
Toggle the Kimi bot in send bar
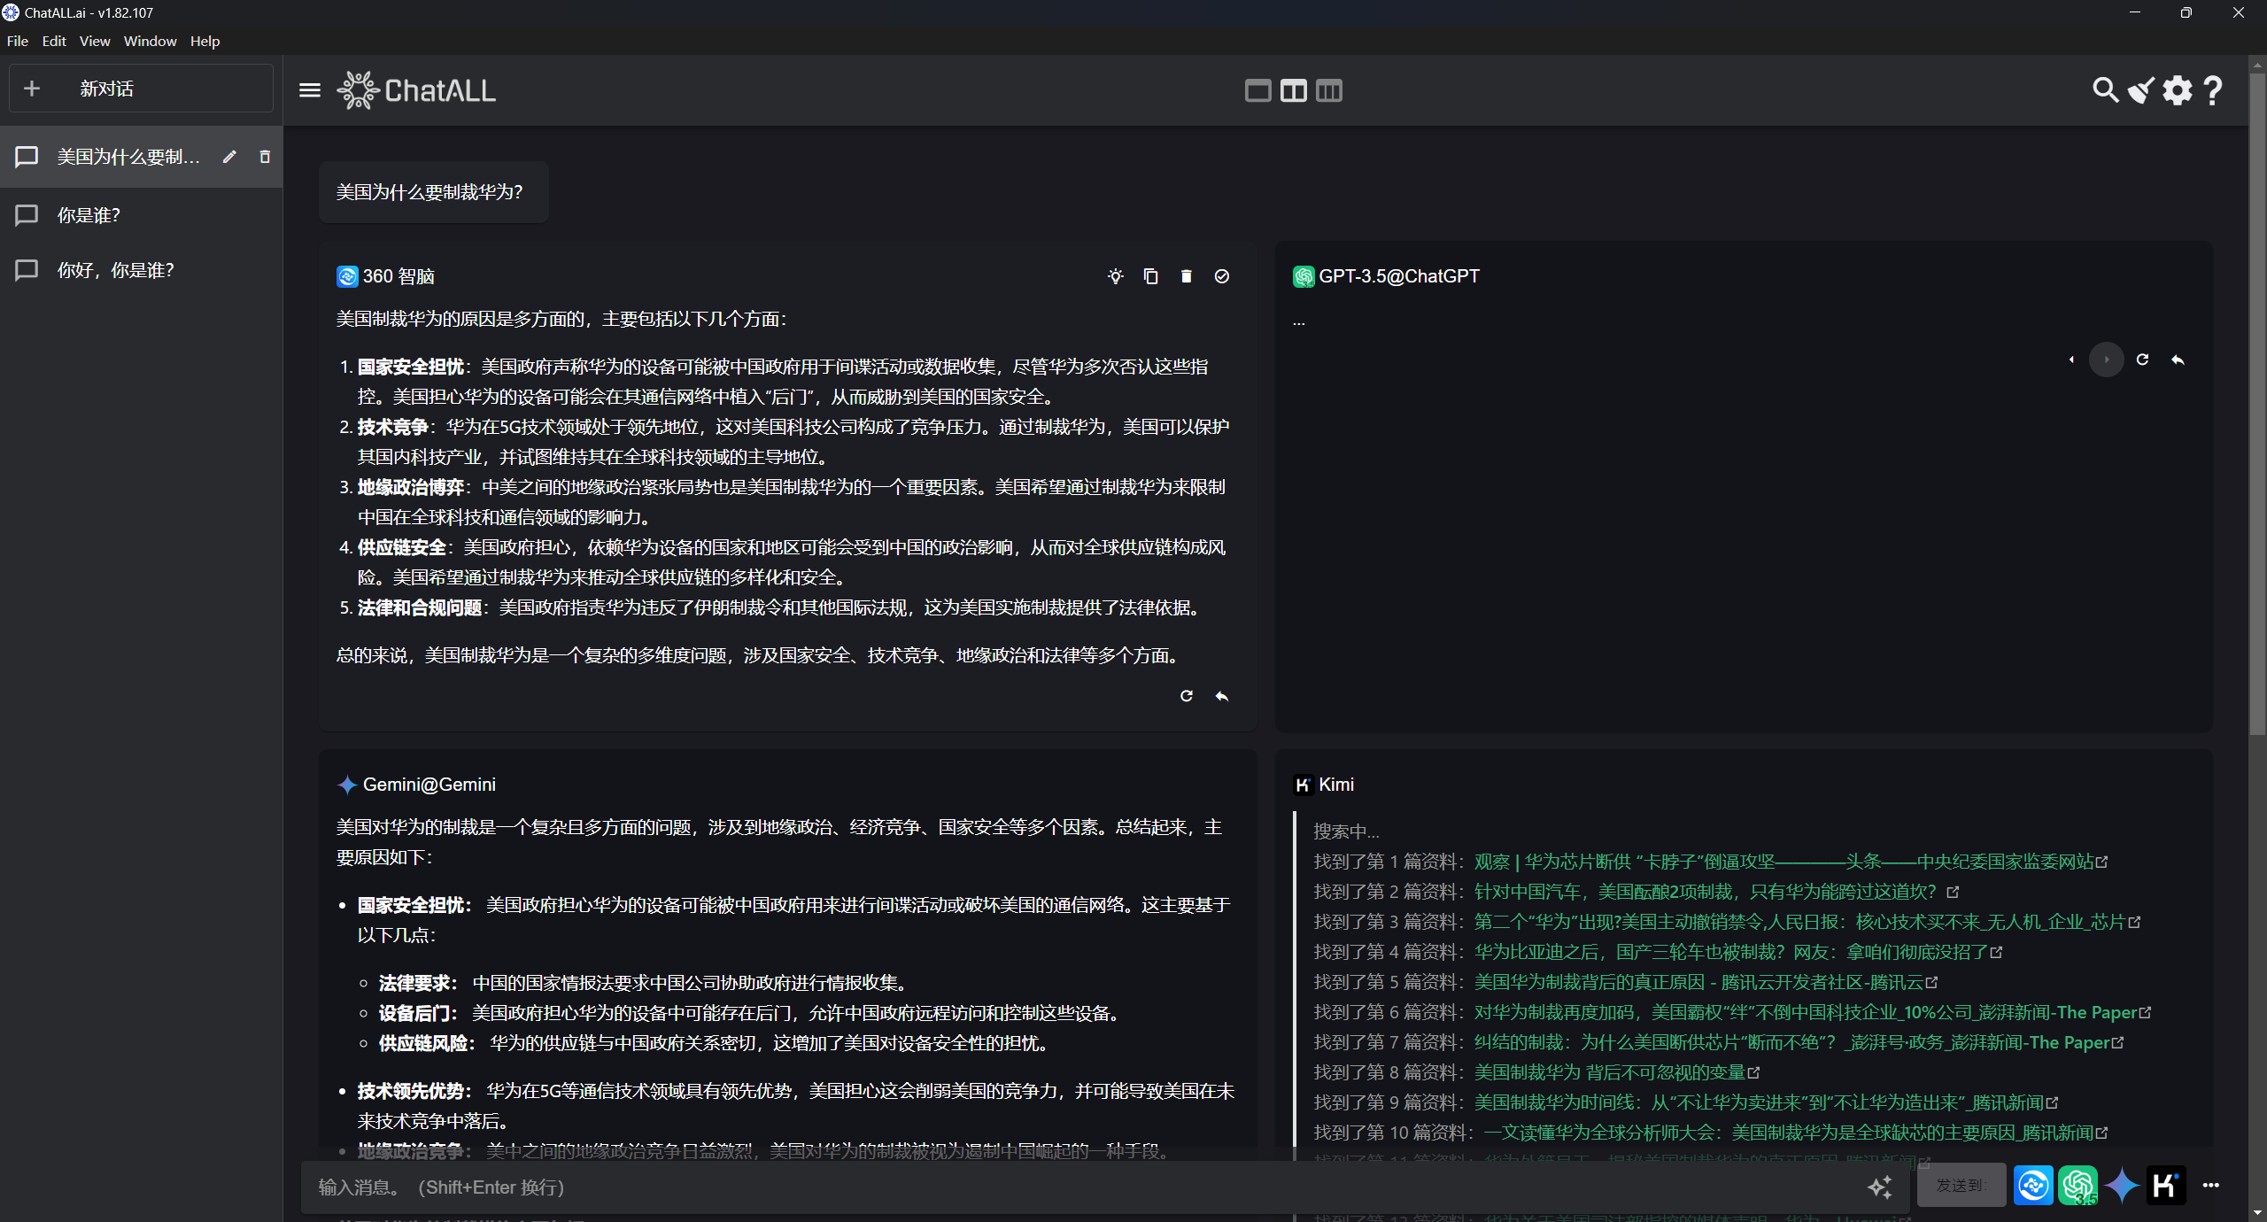point(2165,1185)
